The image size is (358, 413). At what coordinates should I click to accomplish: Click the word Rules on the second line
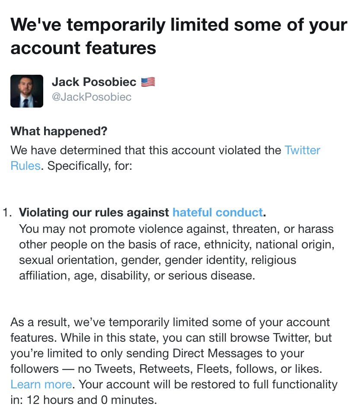26,166
